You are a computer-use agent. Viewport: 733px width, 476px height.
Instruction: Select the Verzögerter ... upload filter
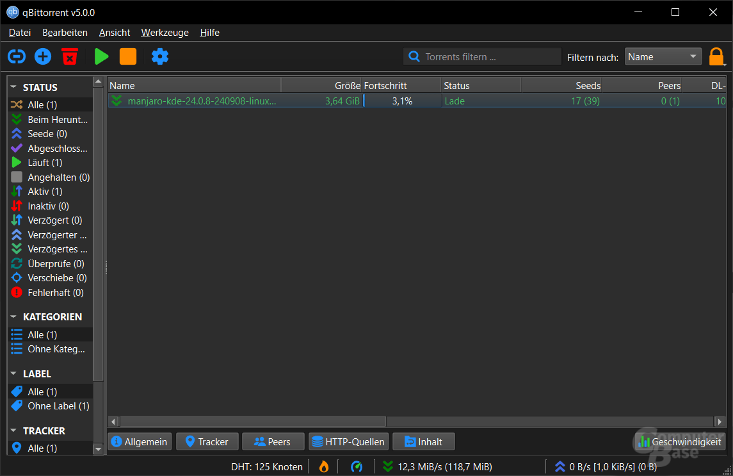coord(51,234)
